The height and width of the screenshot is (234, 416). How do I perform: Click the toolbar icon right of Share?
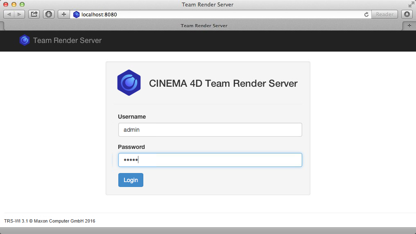[49, 14]
